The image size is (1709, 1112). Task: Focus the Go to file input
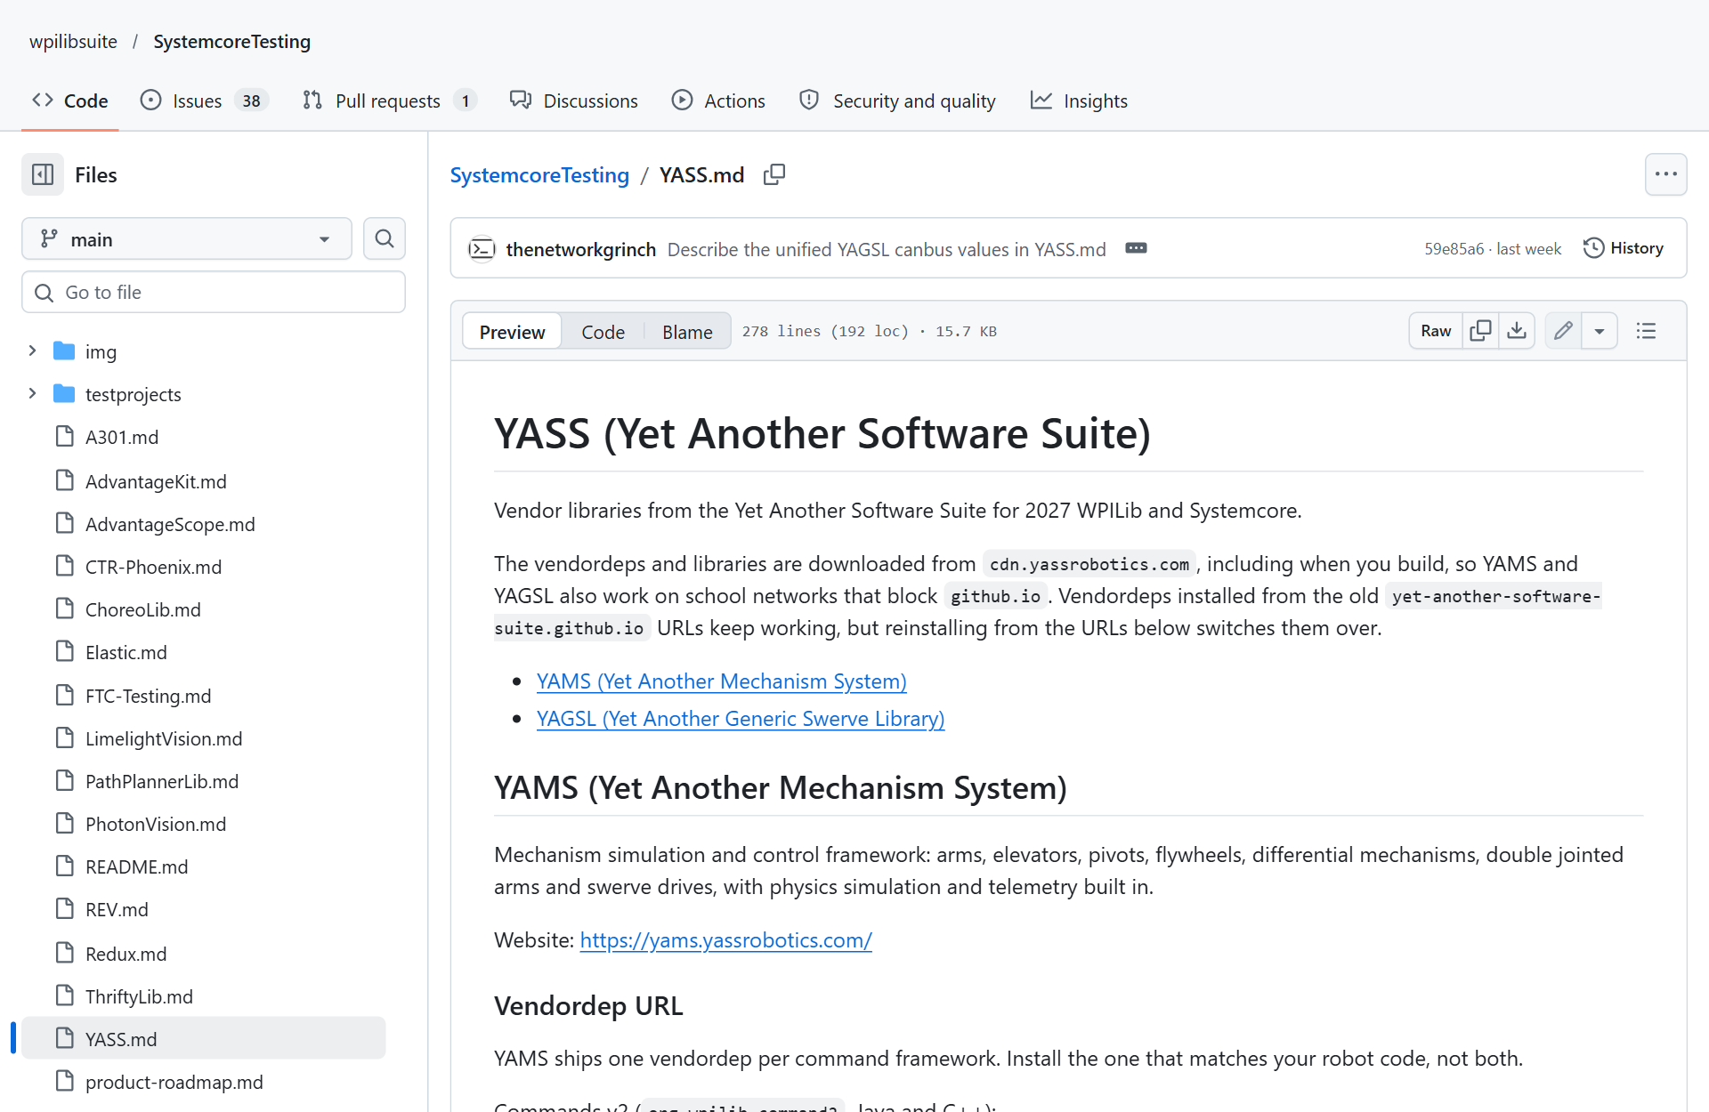[x=214, y=292]
